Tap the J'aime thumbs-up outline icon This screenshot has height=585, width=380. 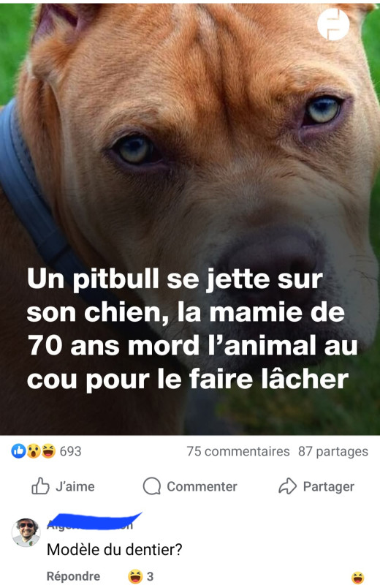tap(40, 486)
